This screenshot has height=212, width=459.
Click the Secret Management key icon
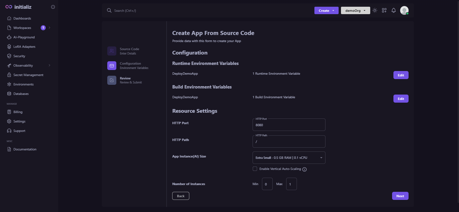9,75
